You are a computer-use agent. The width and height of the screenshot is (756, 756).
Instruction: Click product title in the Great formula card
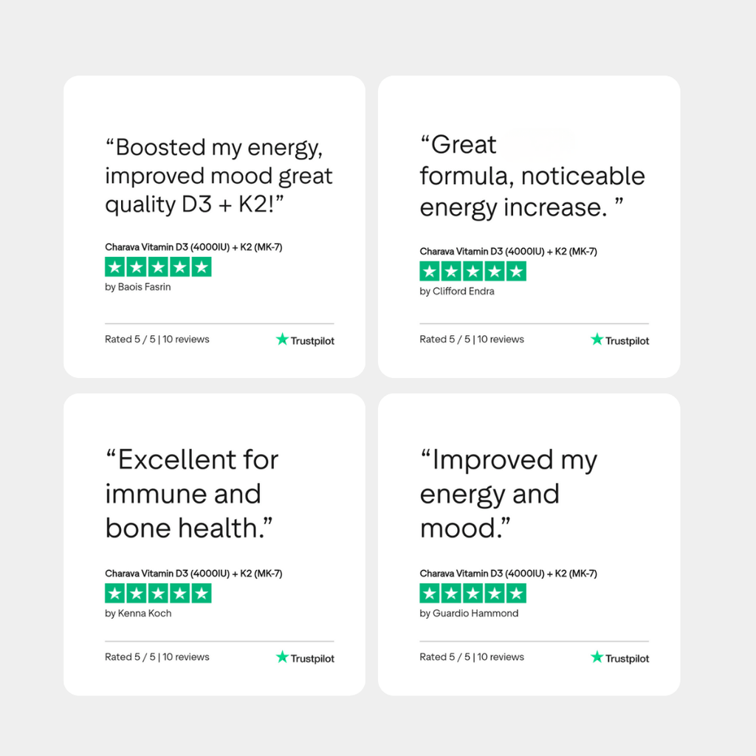tap(508, 252)
